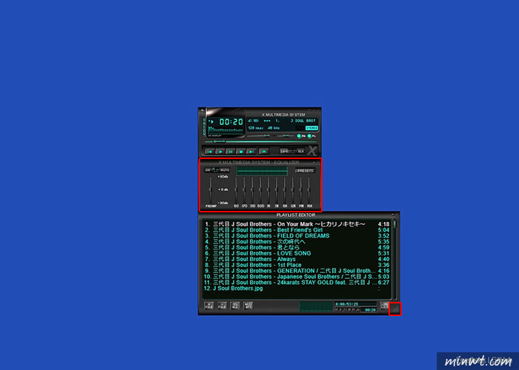The image size is (519, 370).
Task: Select track 11 24karats STAY GOLD
Action: 297,283
